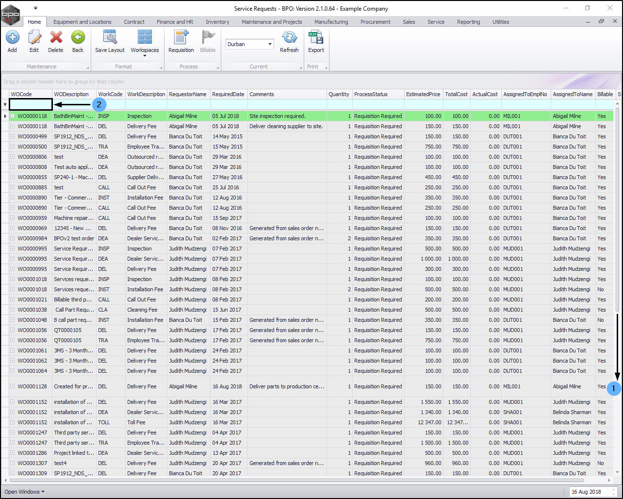The image size is (623, 499).
Task: Switch to the Reporting tab
Action: [x=469, y=22]
